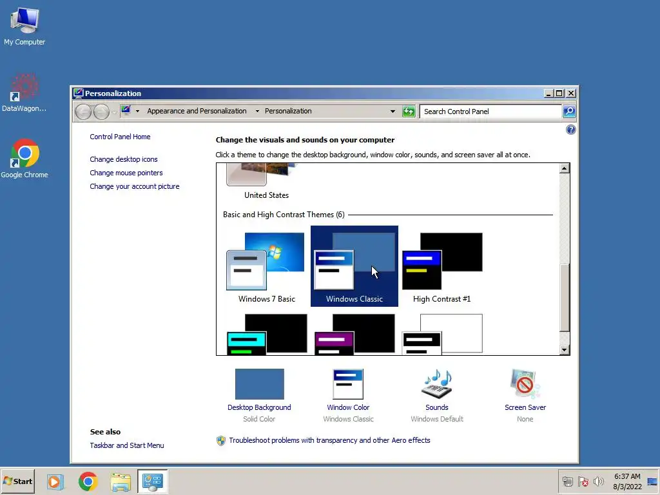The height and width of the screenshot is (495, 660).
Task: Open the Window Color icon
Action: [x=347, y=384]
